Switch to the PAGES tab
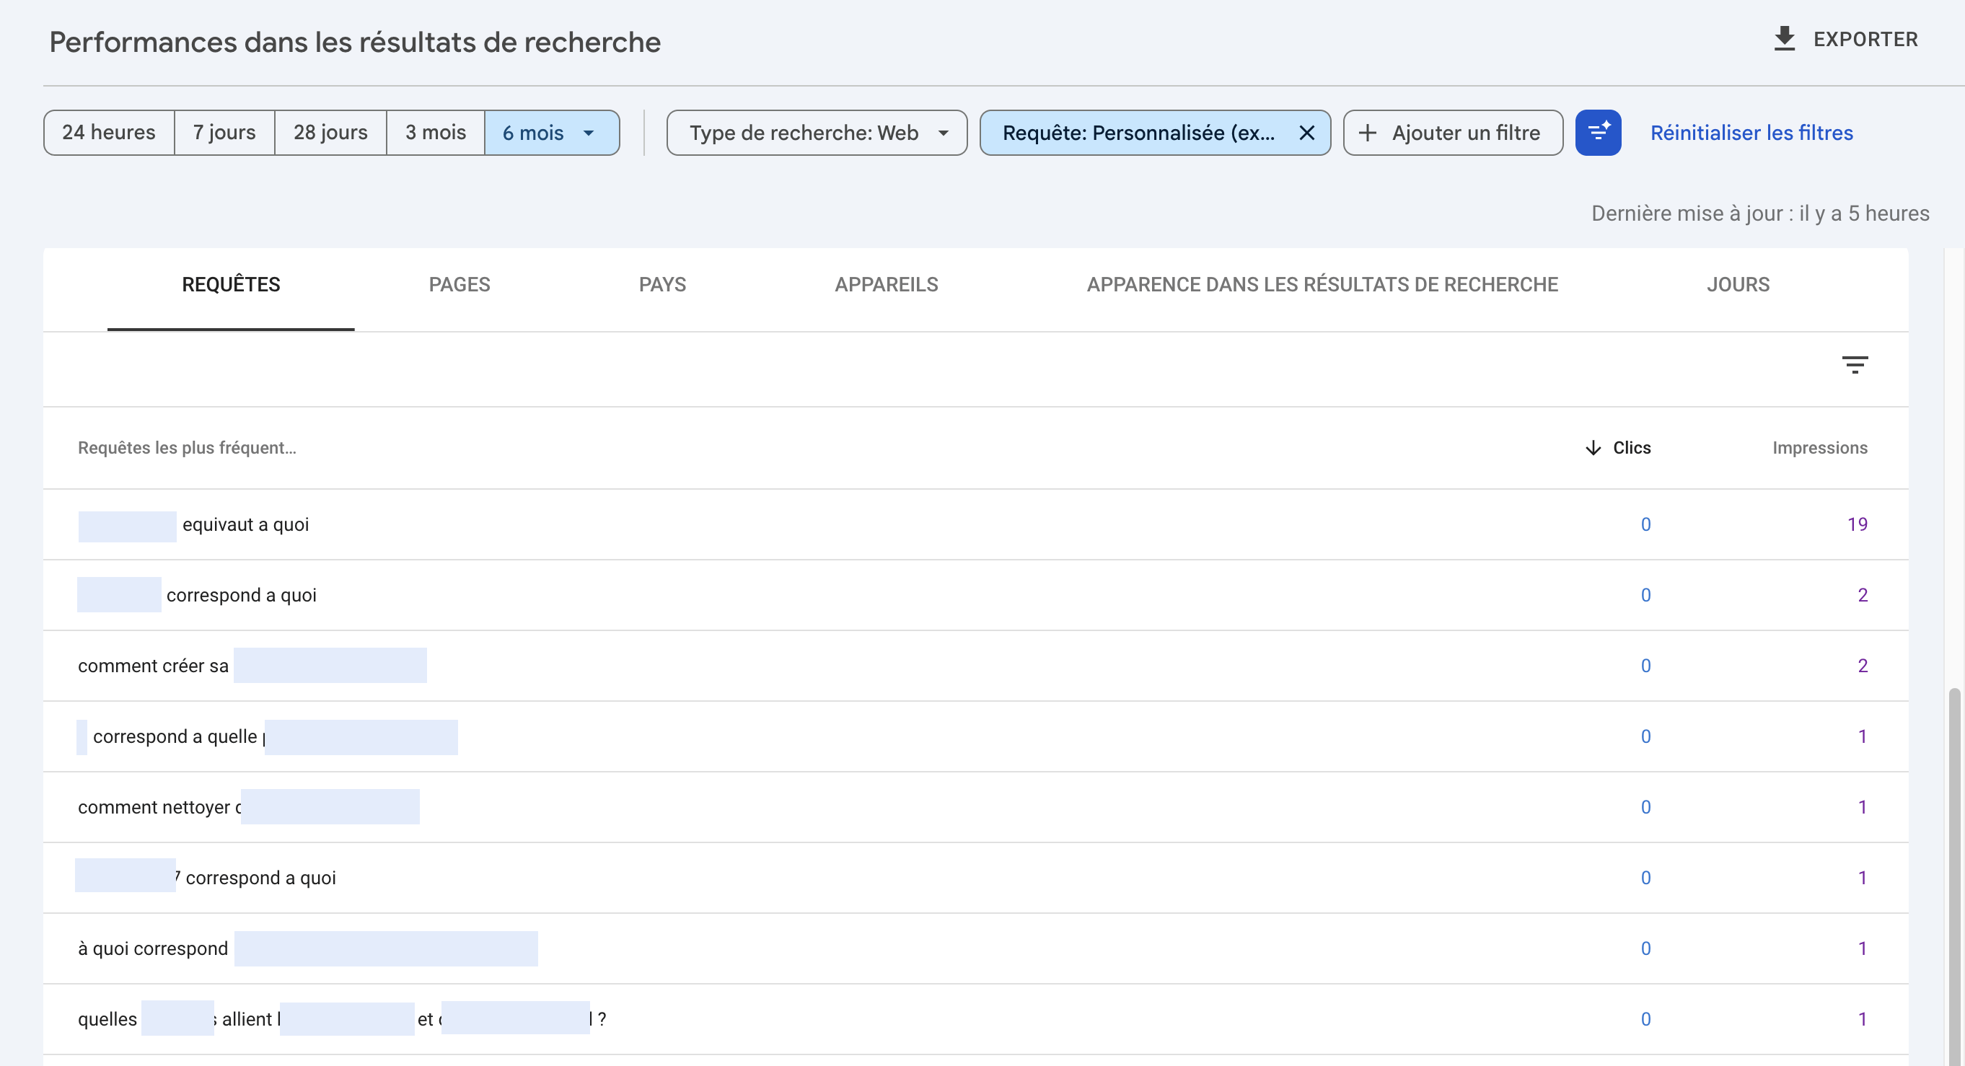This screenshot has width=1965, height=1066. (x=460, y=283)
